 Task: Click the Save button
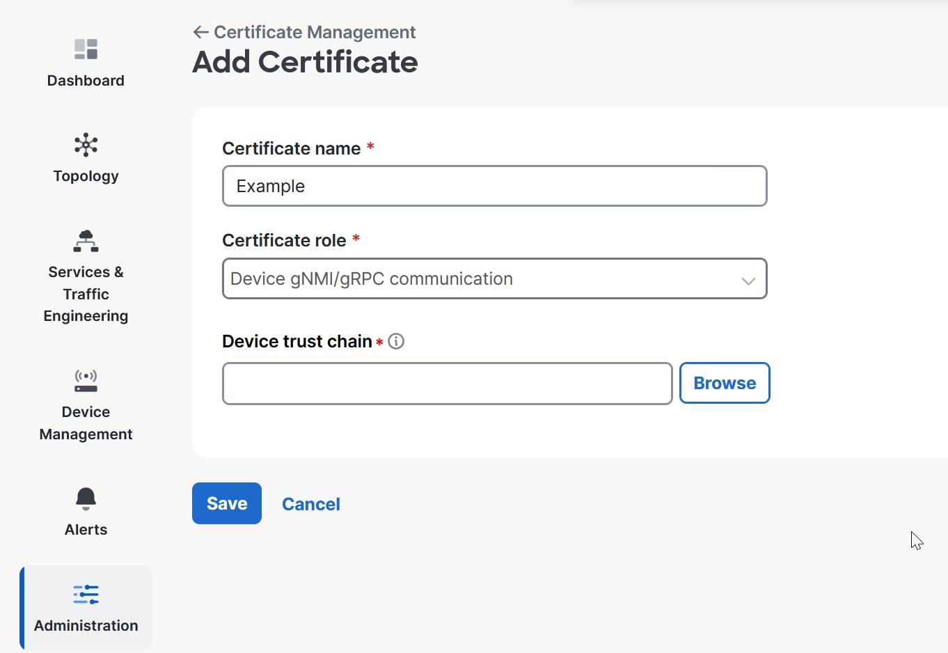(227, 503)
